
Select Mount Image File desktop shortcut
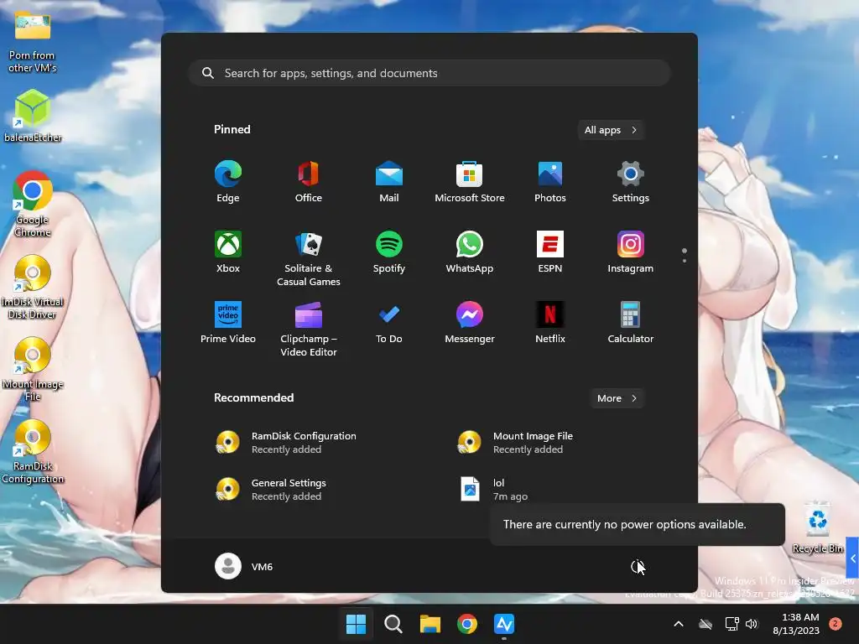[33, 369]
